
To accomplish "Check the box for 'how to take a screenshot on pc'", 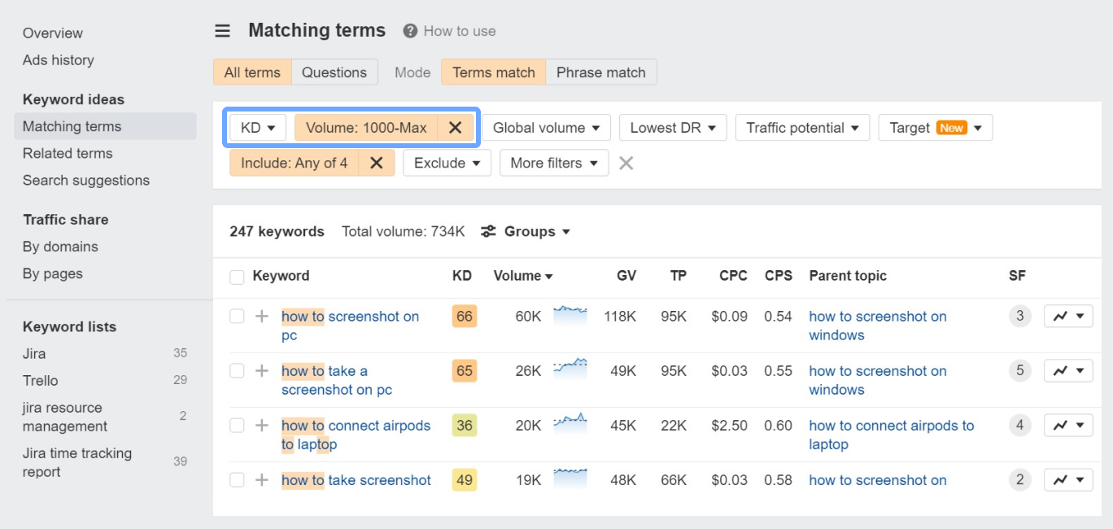I will click(237, 371).
